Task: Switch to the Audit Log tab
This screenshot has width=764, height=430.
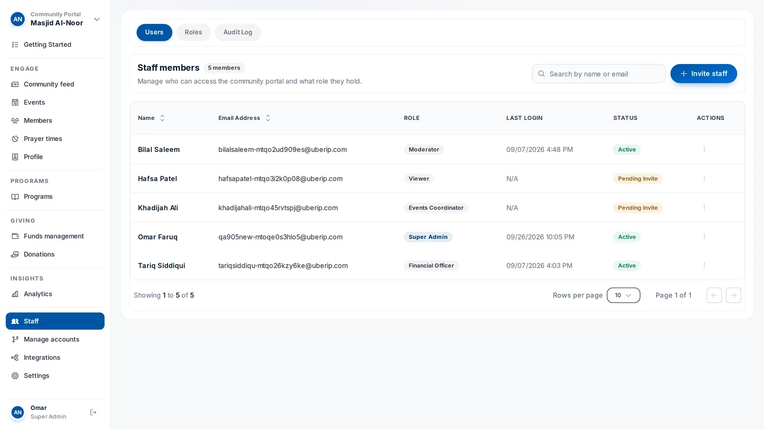Action: [x=238, y=32]
